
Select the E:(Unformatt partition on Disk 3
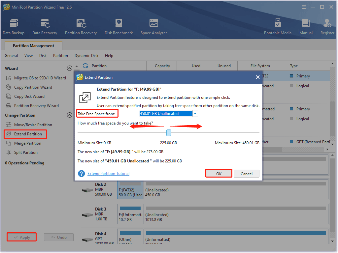(130, 214)
